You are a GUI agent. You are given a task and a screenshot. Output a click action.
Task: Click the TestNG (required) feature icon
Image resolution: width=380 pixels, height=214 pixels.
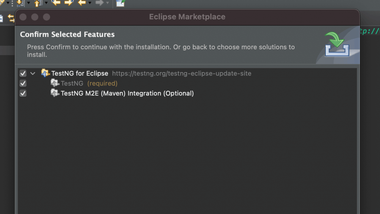pos(55,83)
